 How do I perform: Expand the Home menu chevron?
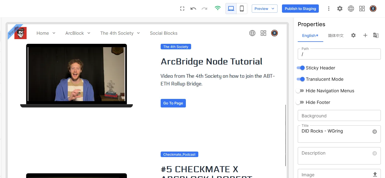[x=54, y=33]
